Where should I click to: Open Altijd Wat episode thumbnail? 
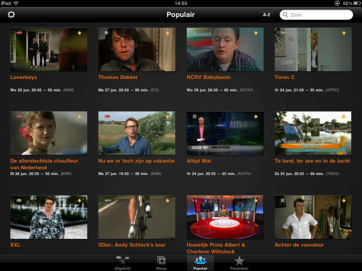[225, 133]
